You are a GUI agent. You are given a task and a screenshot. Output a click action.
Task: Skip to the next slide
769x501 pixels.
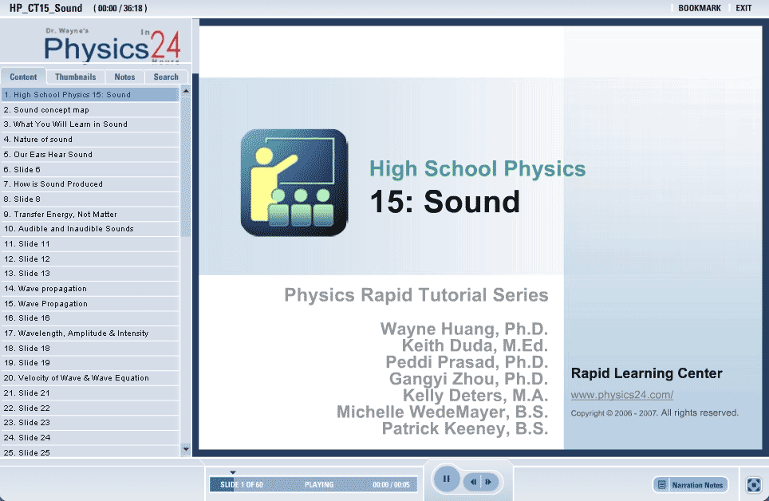pyautogui.click(x=489, y=482)
